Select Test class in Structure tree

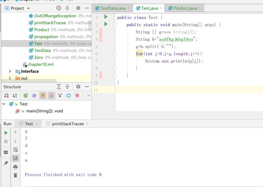23,104
